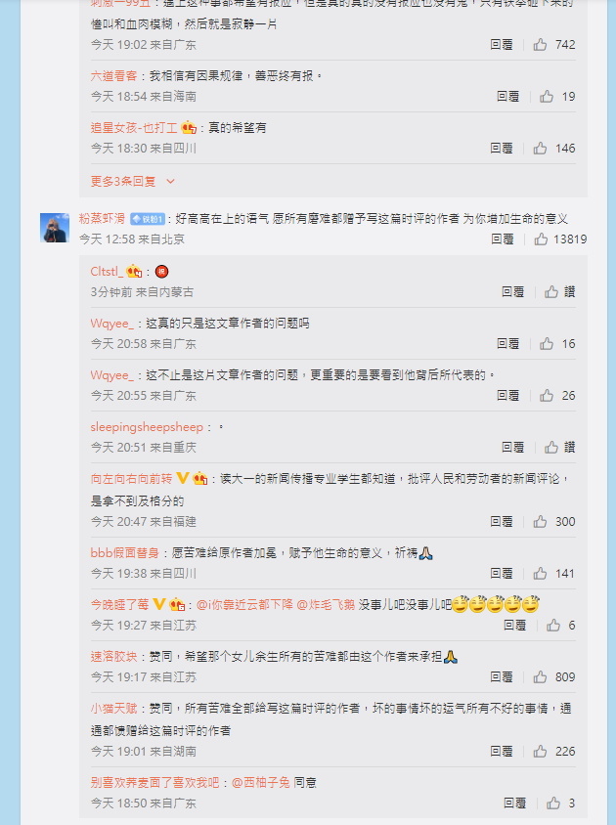Image resolution: width=616 pixels, height=825 pixels.
Task: Open 粉蒸虾滑's fan badge 铁粉1
Action: (x=148, y=219)
